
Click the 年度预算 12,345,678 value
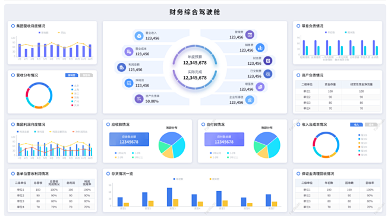[195, 63]
